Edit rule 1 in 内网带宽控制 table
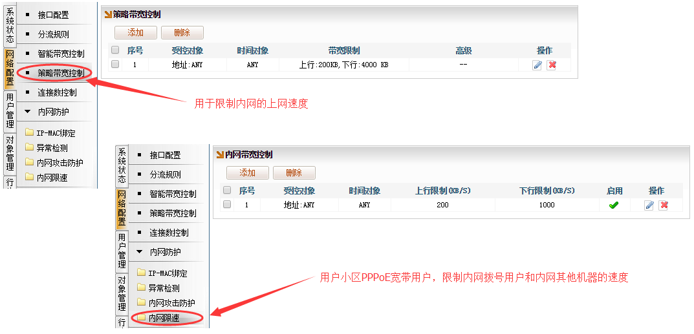This screenshot has height=334, width=694. [649, 205]
